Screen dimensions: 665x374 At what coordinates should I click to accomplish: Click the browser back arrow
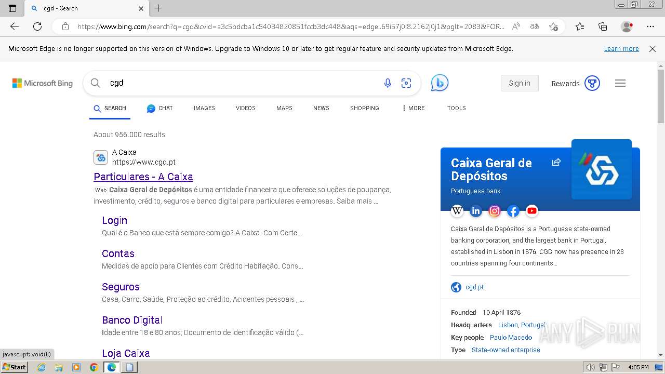15,26
